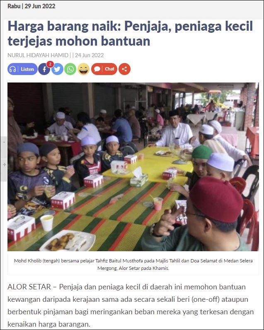This screenshot has width=264, height=330.
Task: Increase font size with plus button
Action: pyautogui.click(x=4, y=165)
